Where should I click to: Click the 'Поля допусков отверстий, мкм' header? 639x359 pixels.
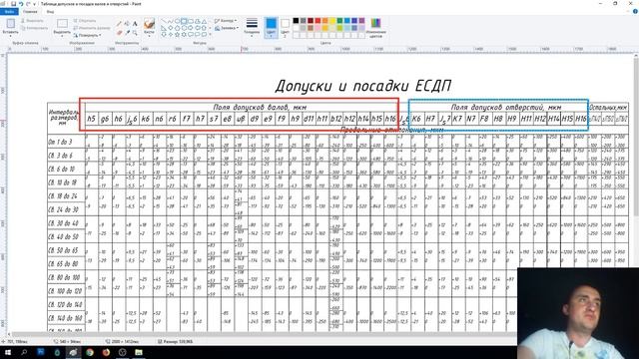[x=506, y=107]
